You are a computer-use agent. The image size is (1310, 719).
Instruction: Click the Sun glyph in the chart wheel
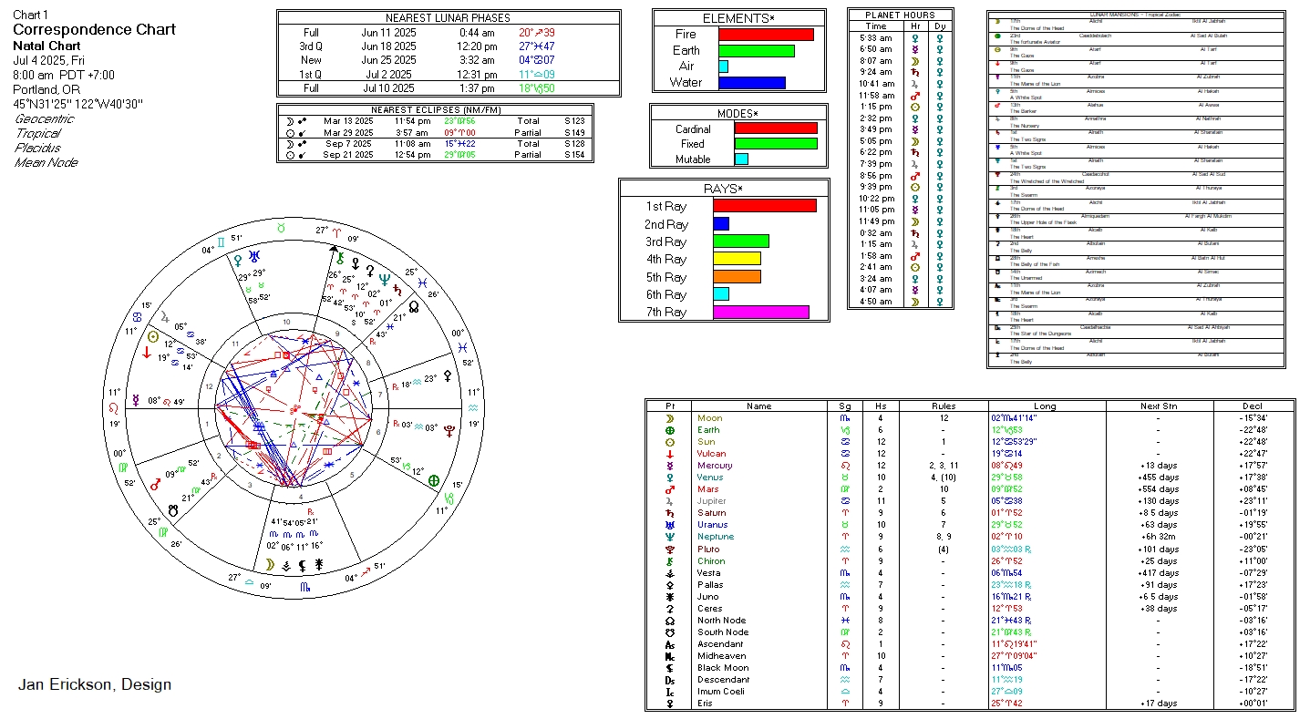(x=152, y=336)
